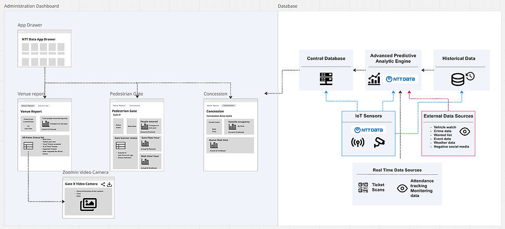Click the security camera icon in IoT Sensors
Viewport: 505px width, 229px height.
tap(379, 142)
